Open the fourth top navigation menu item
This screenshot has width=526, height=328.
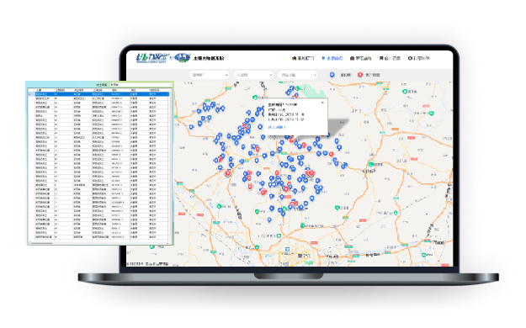tap(390, 58)
